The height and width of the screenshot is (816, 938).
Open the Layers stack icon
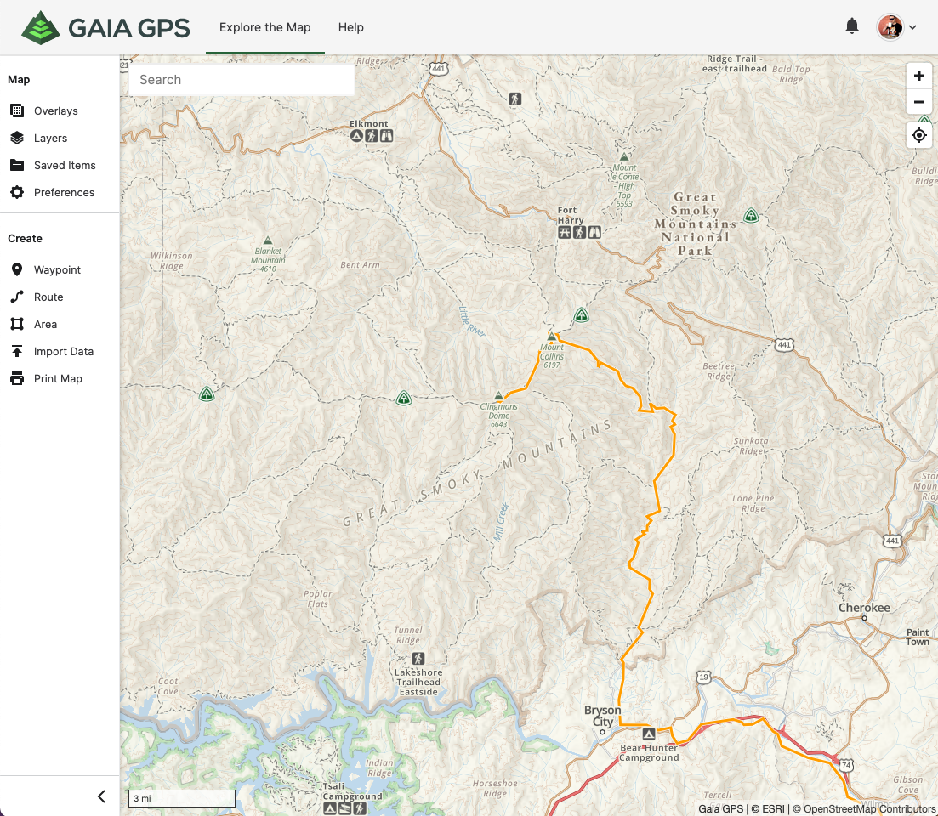pos(17,139)
